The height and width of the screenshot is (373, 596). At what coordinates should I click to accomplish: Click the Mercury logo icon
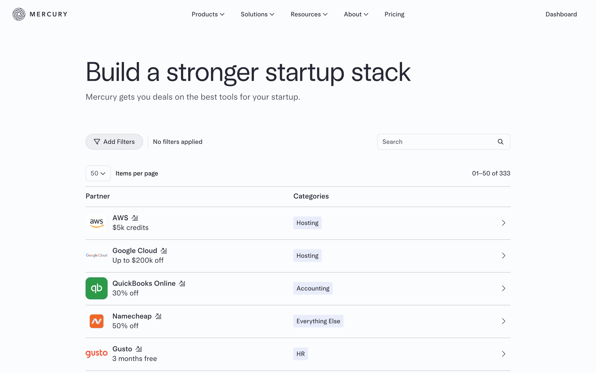pos(19,14)
